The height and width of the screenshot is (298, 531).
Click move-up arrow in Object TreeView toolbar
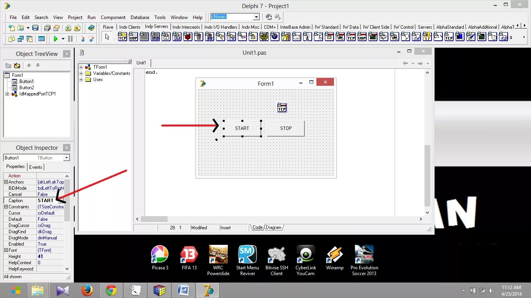[29, 66]
